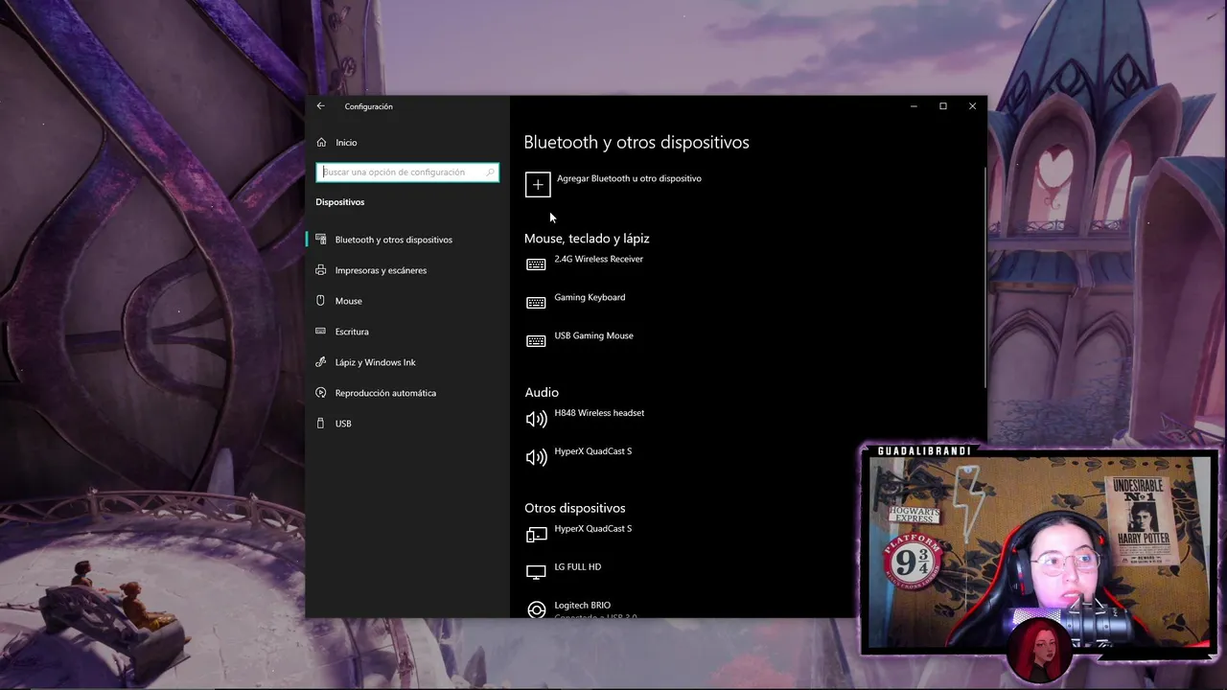Click Agregar Bluetooth u otro dispositivo
Image resolution: width=1227 pixels, height=690 pixels.
tap(629, 178)
